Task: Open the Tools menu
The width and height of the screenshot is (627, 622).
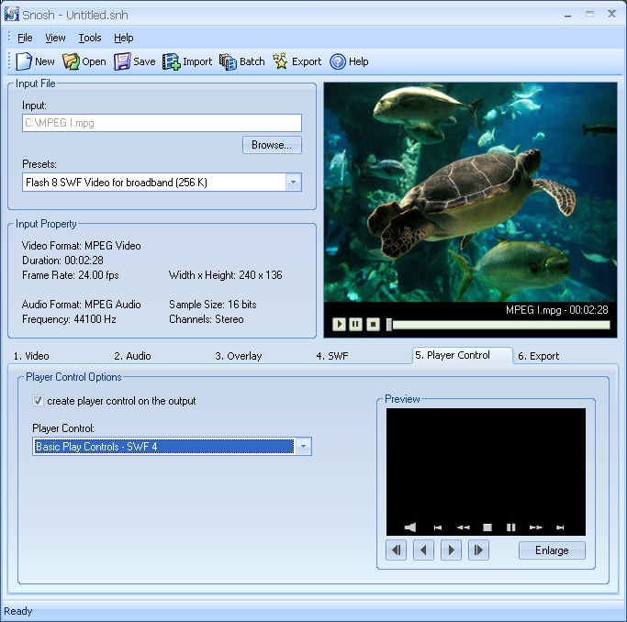Action: coord(90,38)
